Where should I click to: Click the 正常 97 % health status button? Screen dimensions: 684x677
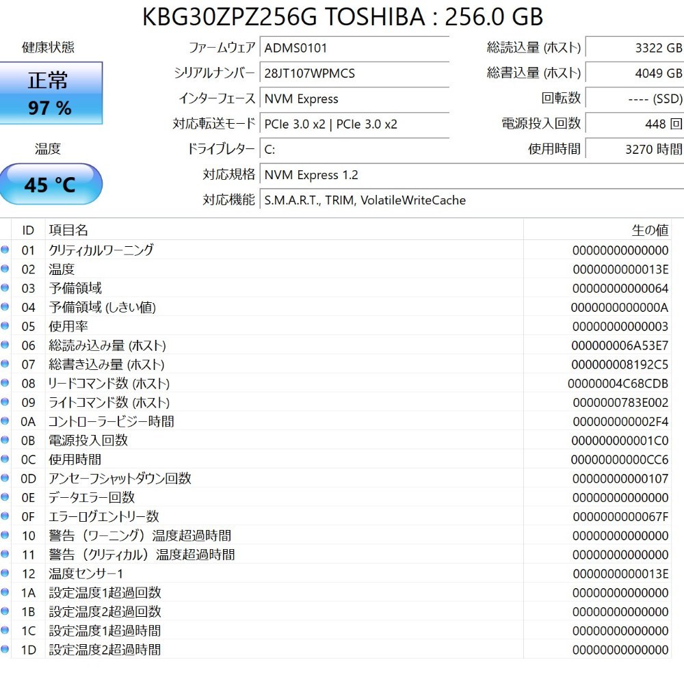51,94
